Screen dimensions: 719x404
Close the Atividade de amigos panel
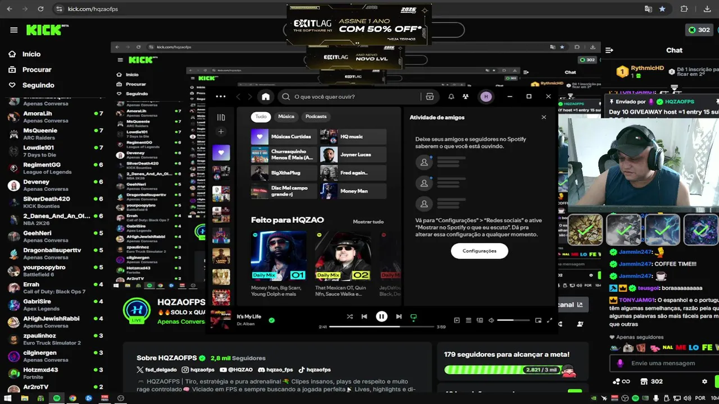coord(544,117)
